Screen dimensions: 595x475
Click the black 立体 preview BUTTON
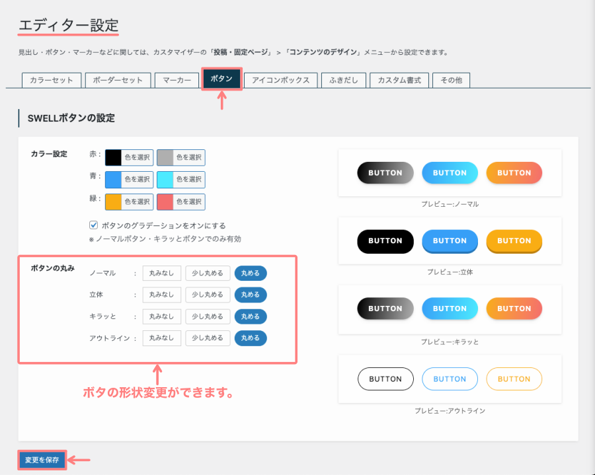(x=385, y=241)
